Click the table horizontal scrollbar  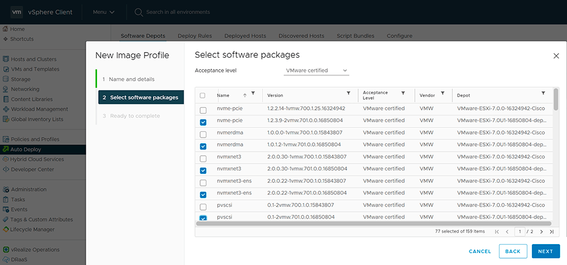click(x=373, y=224)
